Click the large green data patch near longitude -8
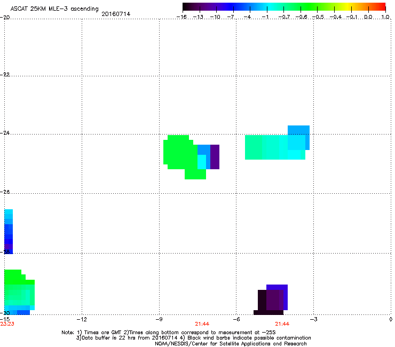395x347 pixels. (180, 154)
